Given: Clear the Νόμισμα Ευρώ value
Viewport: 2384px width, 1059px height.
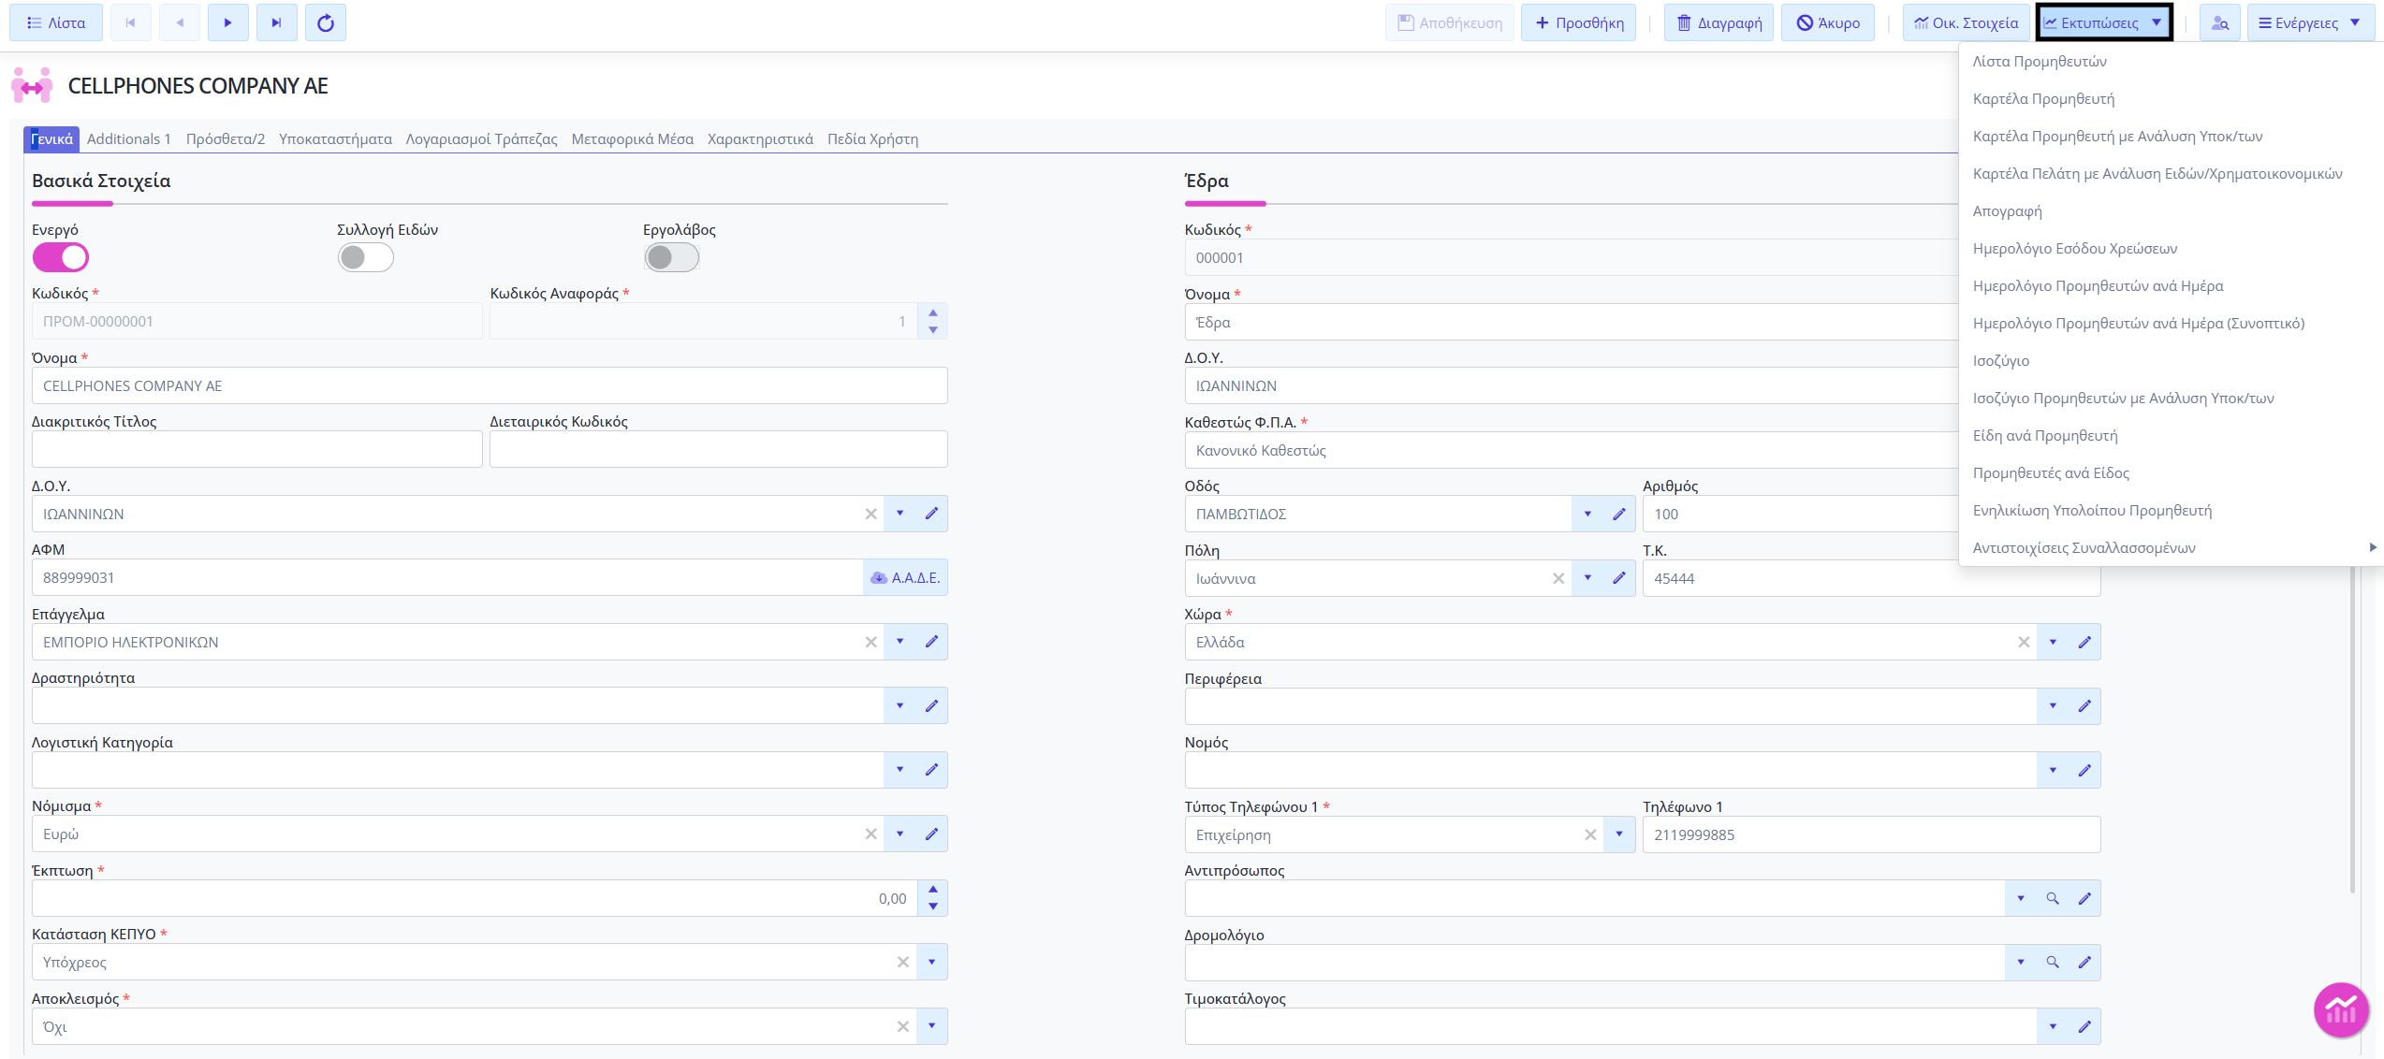Looking at the screenshot, I should 870,834.
